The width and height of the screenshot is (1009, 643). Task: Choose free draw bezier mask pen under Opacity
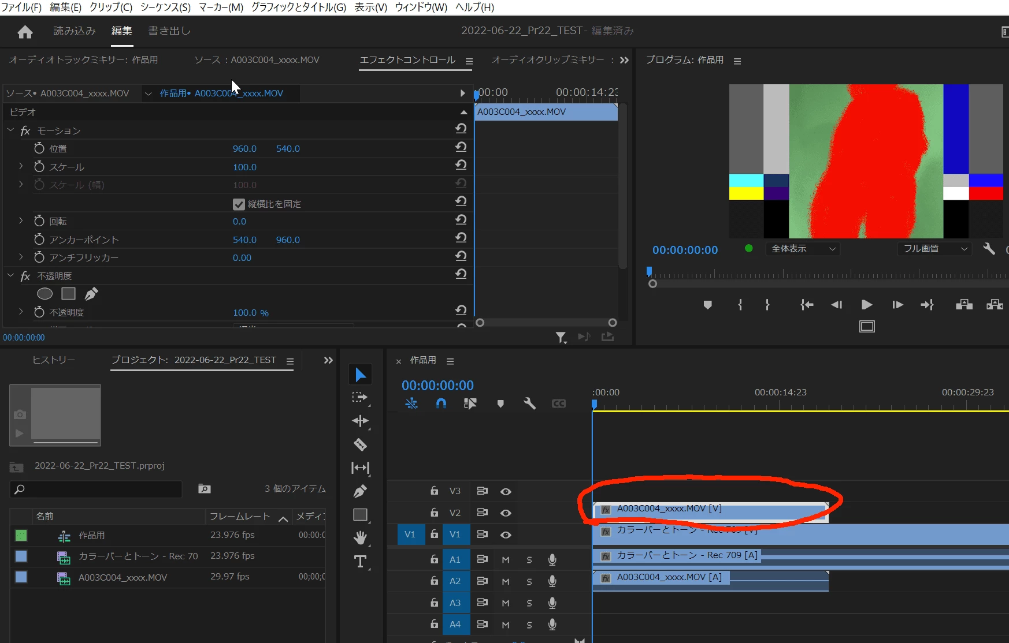tap(91, 294)
